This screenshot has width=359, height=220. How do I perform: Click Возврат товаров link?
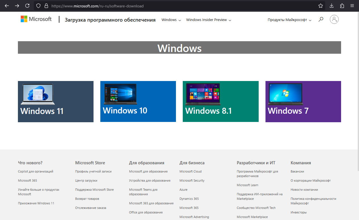coord(87,199)
